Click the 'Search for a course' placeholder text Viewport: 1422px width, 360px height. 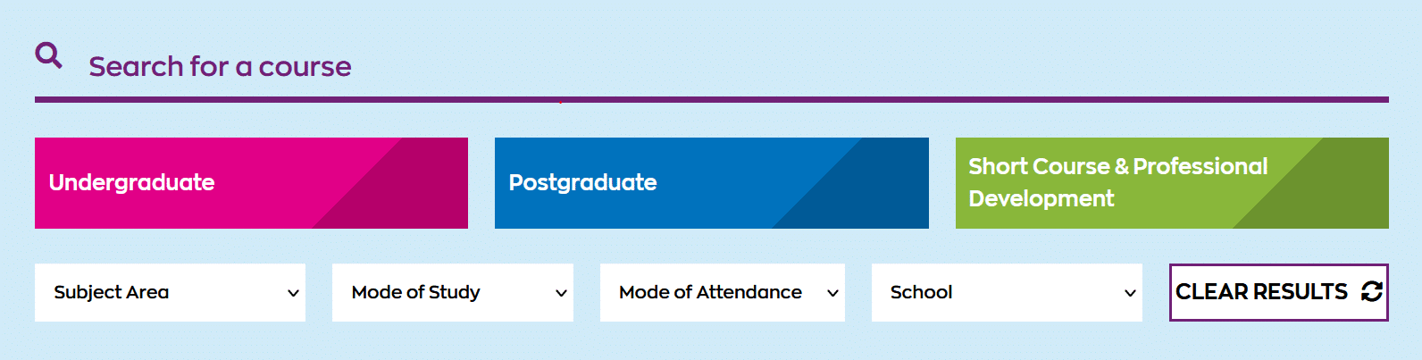[220, 66]
